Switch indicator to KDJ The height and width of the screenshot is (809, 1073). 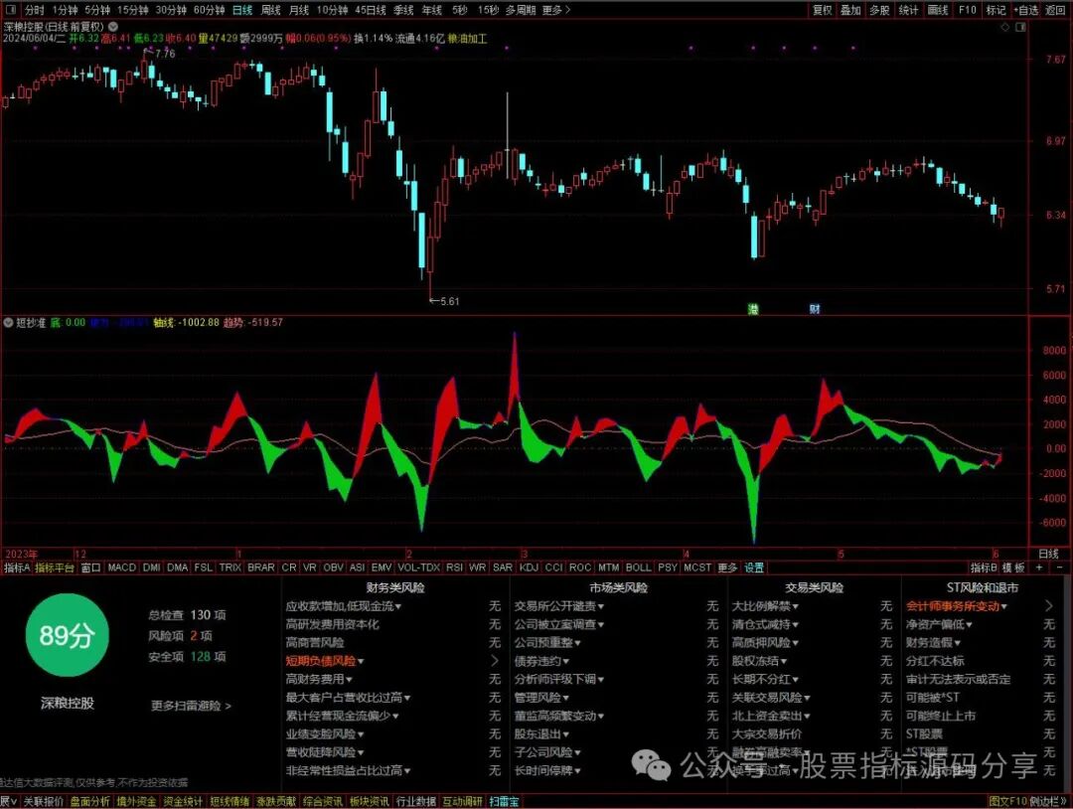[529, 567]
